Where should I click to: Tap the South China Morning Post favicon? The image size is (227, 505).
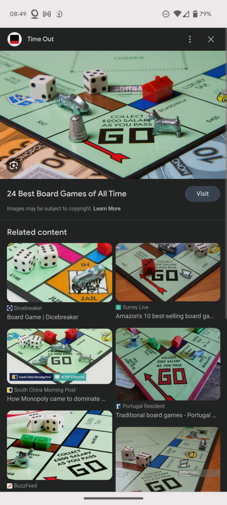tap(10, 390)
